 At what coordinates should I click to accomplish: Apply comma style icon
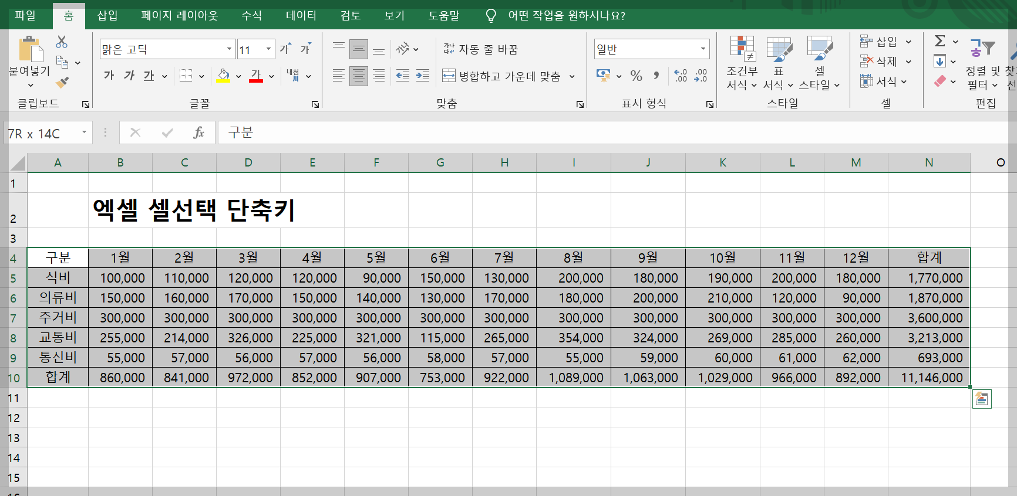pos(656,76)
